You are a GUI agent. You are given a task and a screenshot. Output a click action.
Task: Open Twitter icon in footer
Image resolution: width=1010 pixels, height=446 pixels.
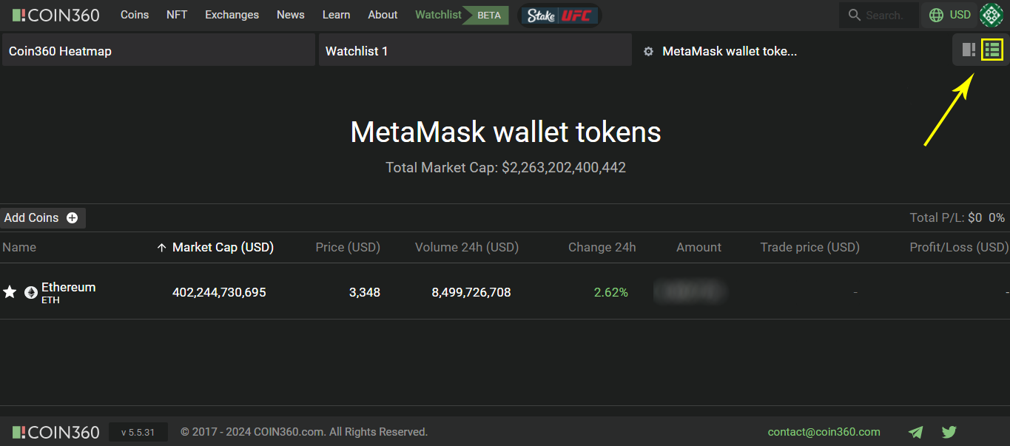[949, 432]
